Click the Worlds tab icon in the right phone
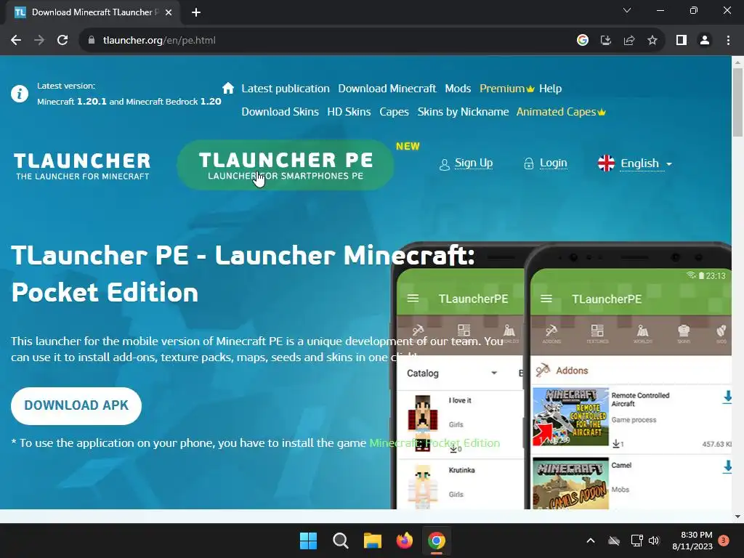This screenshot has width=744, height=558. [x=642, y=333]
